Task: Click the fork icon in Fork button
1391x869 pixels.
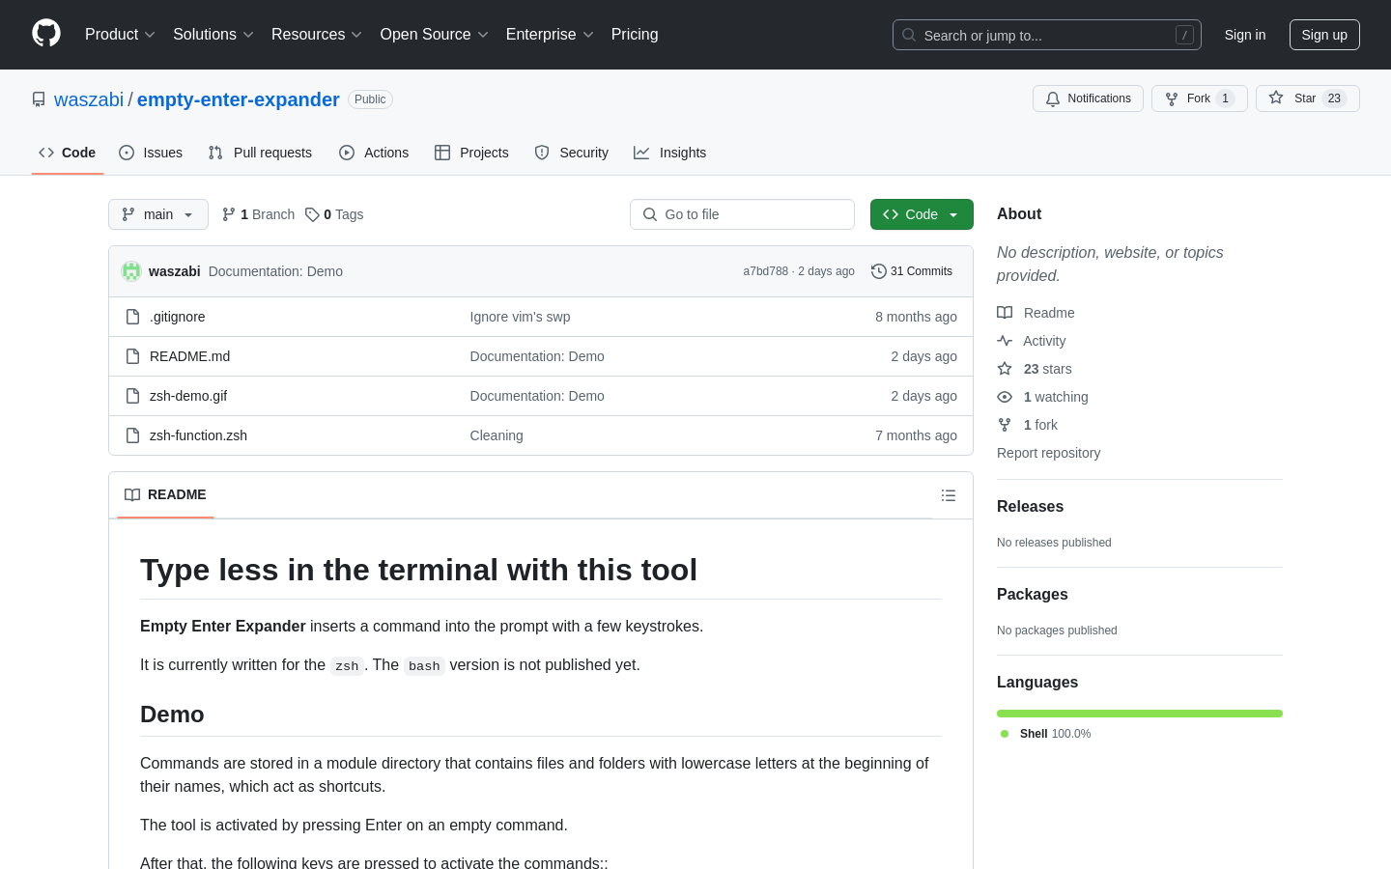Action: click(1172, 98)
